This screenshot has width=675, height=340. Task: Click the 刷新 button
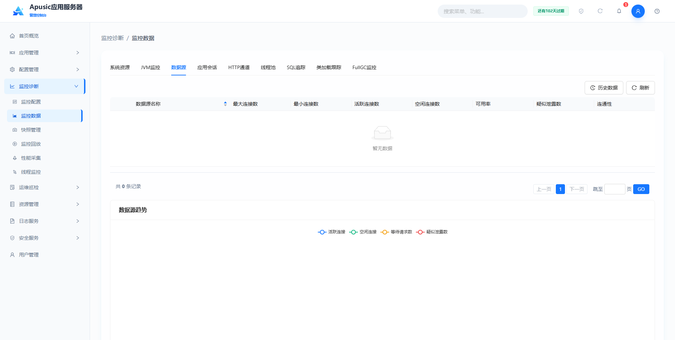click(x=640, y=88)
